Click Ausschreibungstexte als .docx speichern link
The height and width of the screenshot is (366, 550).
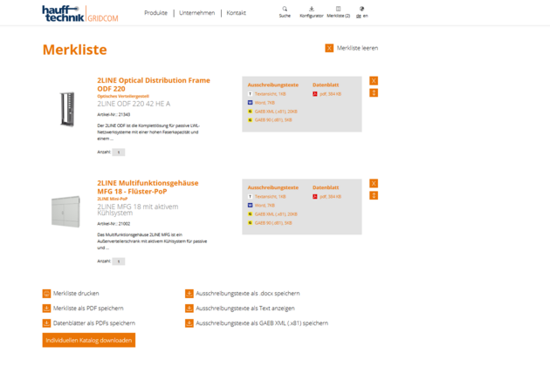pos(248,294)
